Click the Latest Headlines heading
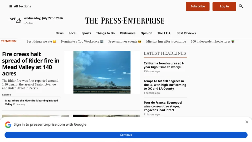 pos(165,53)
